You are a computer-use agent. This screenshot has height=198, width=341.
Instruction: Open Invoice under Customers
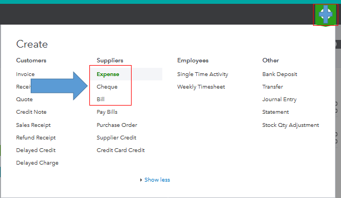(25, 74)
